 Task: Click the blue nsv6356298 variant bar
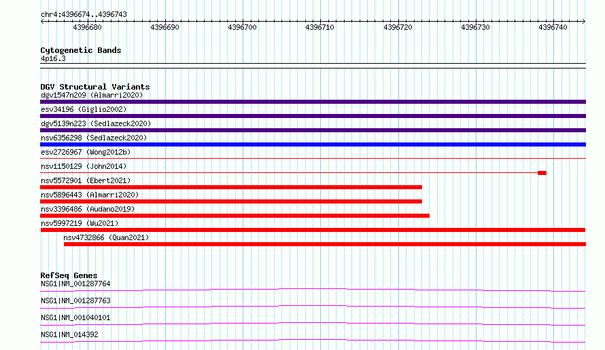[313, 144]
